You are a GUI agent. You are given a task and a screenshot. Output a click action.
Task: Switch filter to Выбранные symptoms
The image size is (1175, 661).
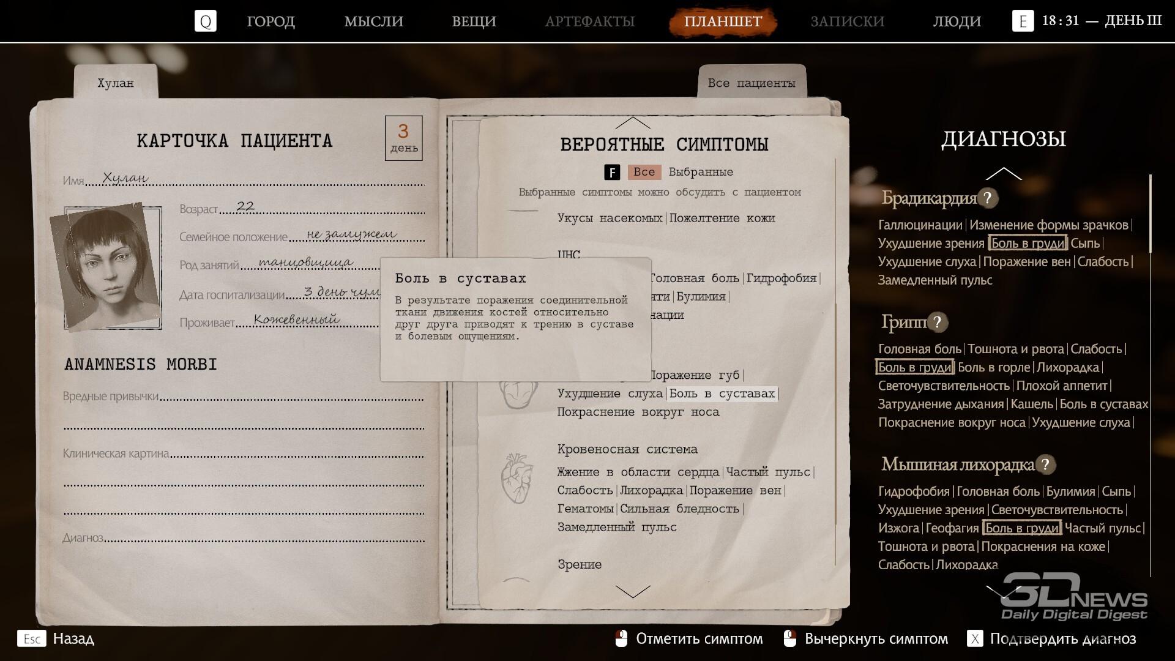(x=700, y=172)
